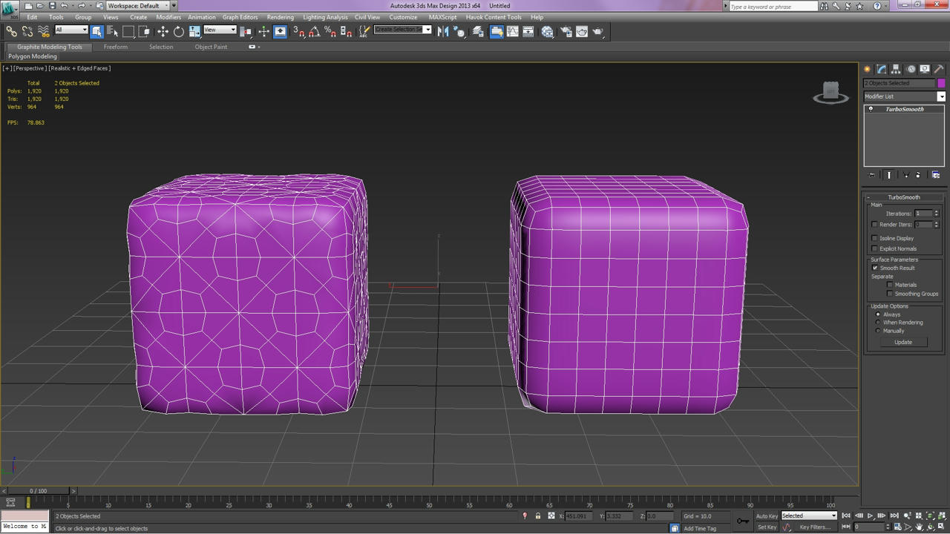
Task: Open the Modifier List dropdown
Action: (905, 96)
